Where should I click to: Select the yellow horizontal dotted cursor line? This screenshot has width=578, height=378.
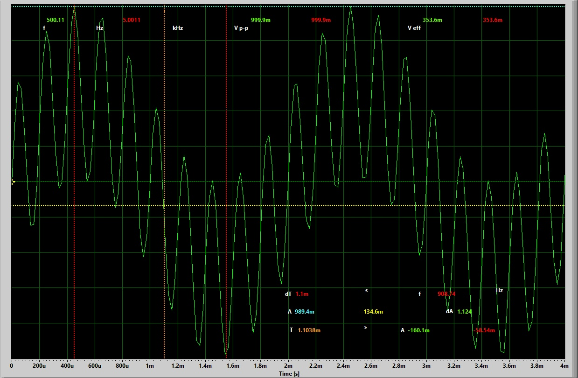(x=288, y=205)
